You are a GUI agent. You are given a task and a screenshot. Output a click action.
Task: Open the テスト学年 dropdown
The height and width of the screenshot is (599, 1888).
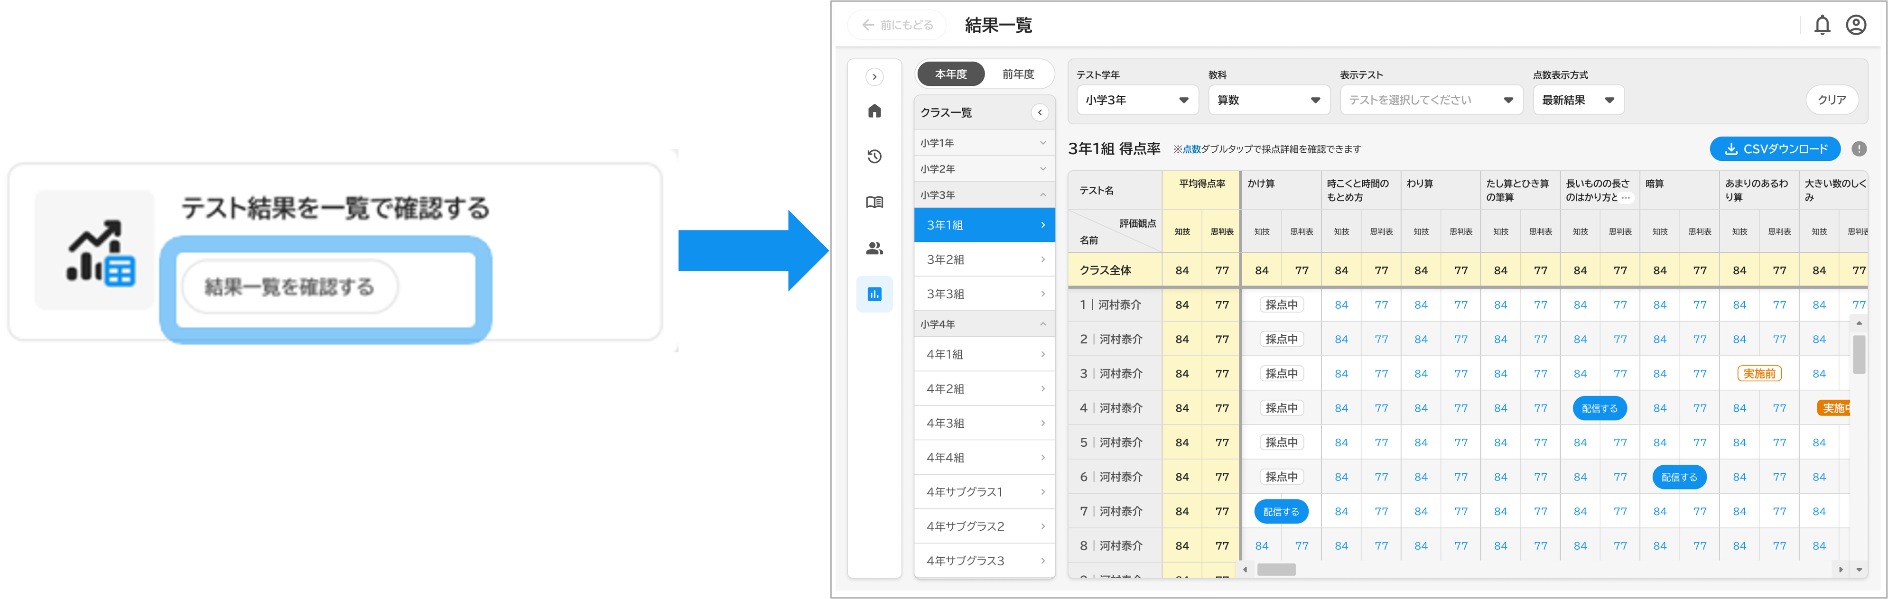point(1137,100)
